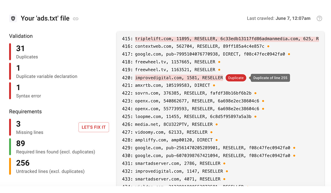Click the orange dot on line 428 ampliffy.com
This screenshot has width=331, height=193.
pyautogui.click(x=217, y=140)
